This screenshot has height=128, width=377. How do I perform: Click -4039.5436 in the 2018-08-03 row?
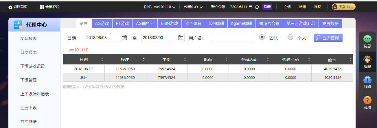pyautogui.click(x=332, y=69)
